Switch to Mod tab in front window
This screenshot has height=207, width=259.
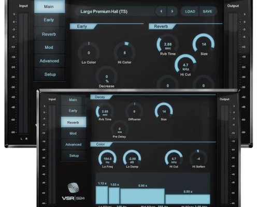tap(74, 134)
